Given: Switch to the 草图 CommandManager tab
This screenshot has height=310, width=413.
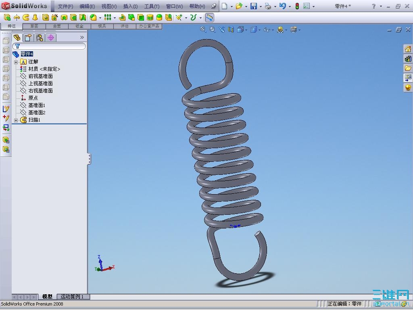Looking at the screenshot, I should [x=34, y=26].
